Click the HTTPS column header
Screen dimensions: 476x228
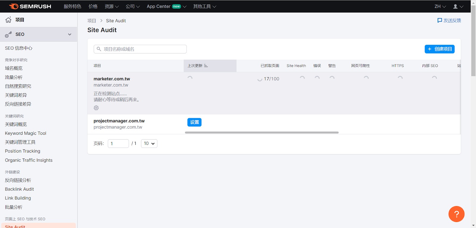tap(398, 66)
